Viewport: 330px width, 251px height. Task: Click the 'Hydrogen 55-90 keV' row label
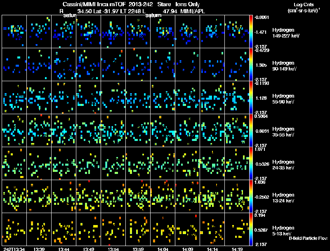click(283, 99)
